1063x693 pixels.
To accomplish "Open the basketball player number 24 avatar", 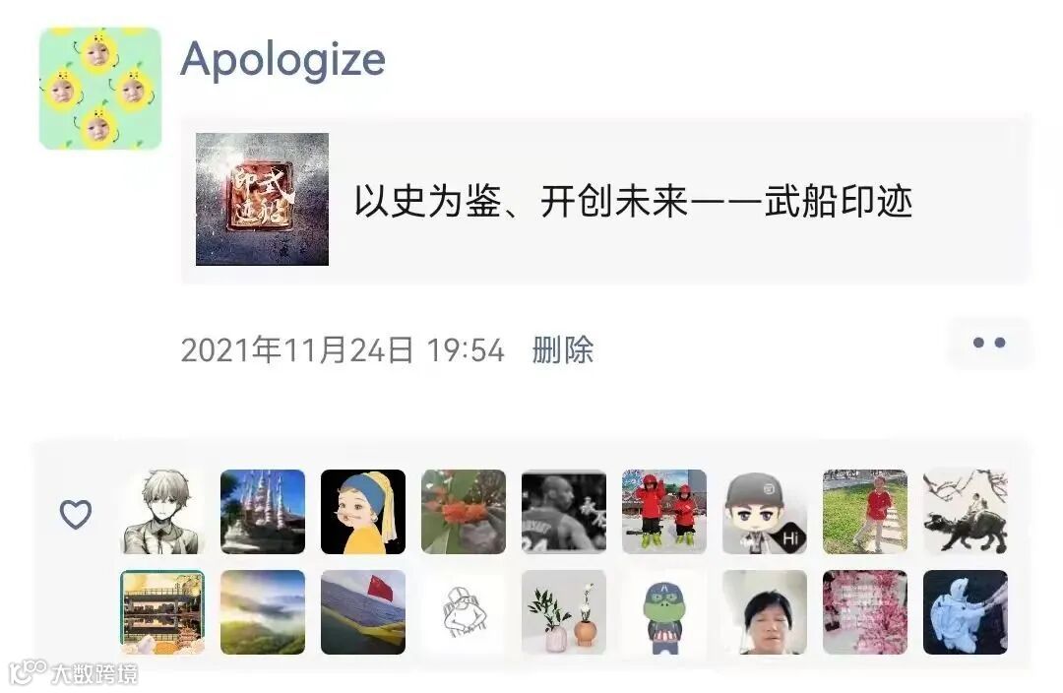I will [x=564, y=512].
